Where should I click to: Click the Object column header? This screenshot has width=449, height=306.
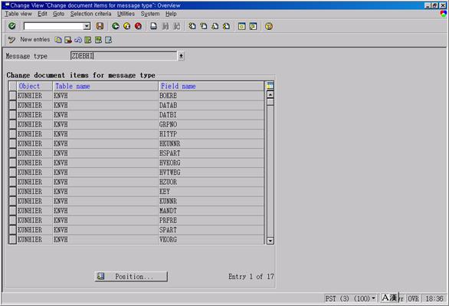(x=34, y=86)
